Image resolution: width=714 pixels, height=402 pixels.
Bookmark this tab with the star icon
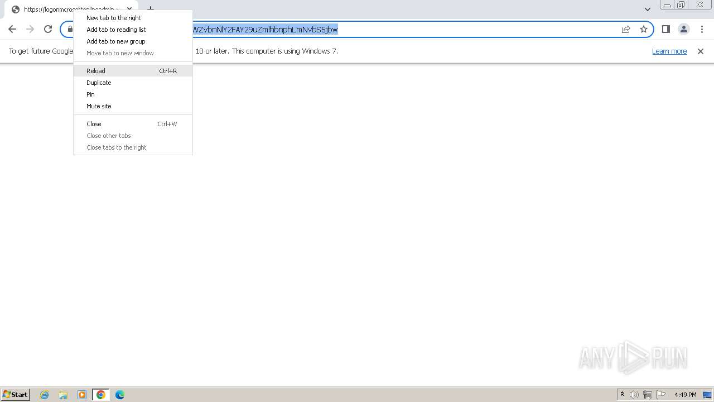point(644,29)
